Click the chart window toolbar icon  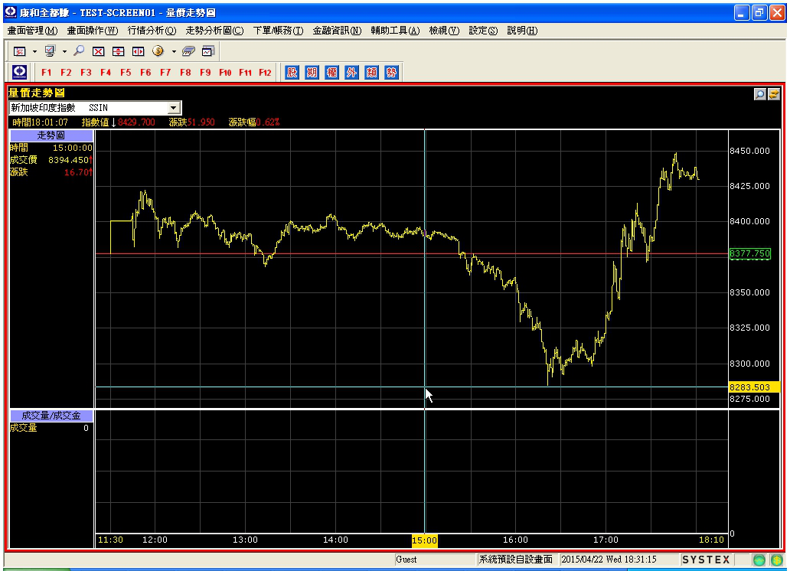pyautogui.click(x=208, y=51)
